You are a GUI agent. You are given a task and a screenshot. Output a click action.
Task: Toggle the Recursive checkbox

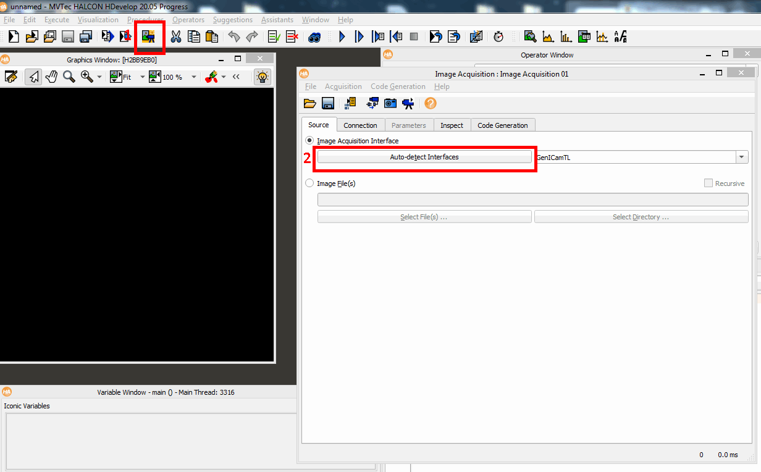tap(708, 183)
